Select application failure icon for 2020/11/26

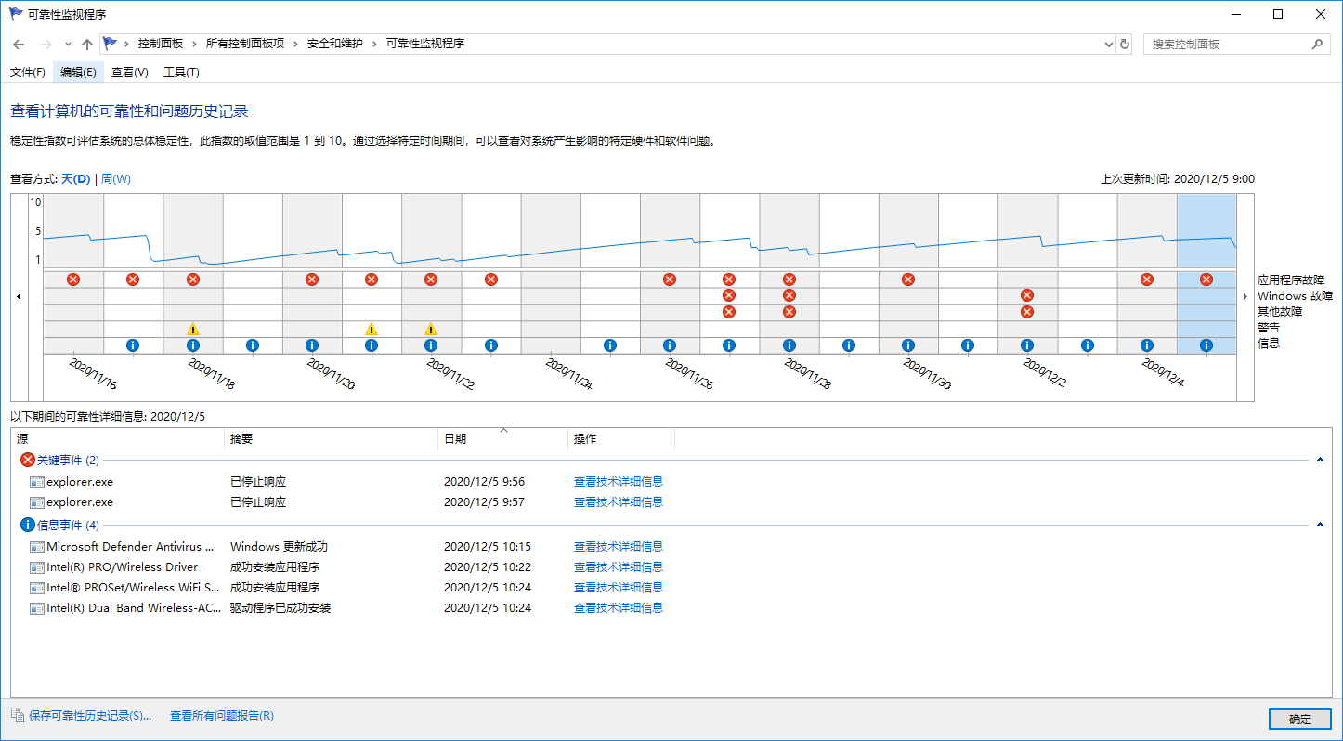670,279
